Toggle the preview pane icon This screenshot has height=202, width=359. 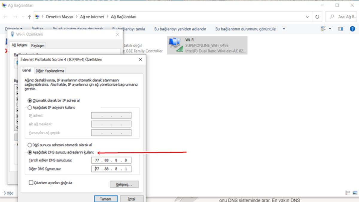(340, 29)
